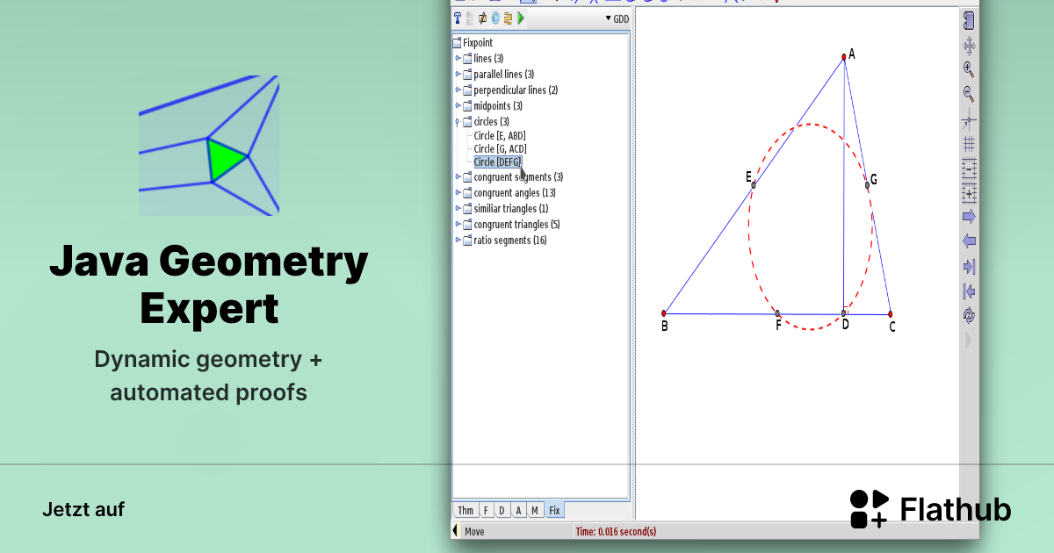Open the Fix tab
The width and height of the screenshot is (1054, 553).
point(554,510)
